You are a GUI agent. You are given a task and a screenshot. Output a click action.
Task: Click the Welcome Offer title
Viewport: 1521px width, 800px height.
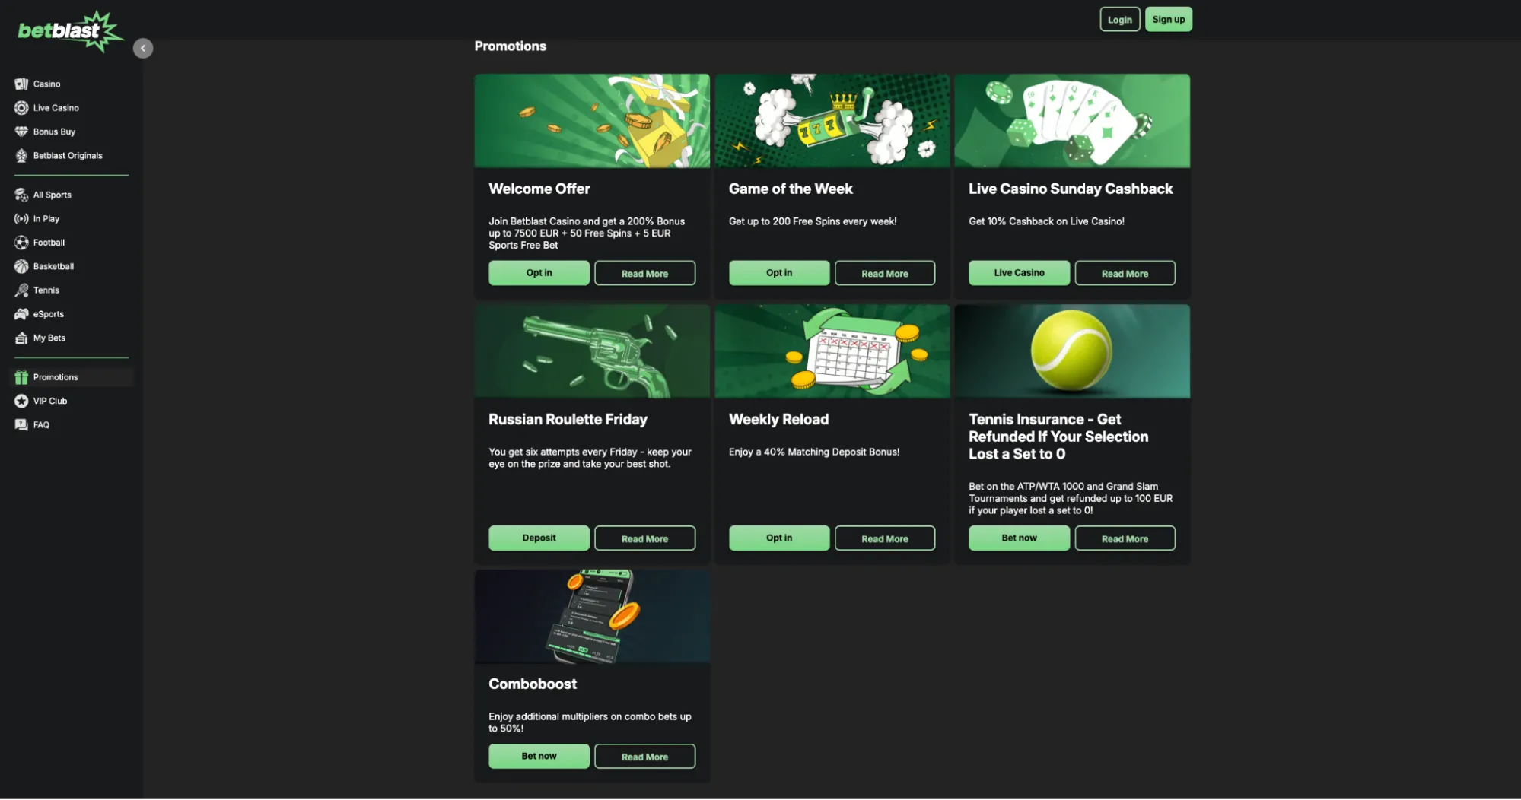tap(539, 189)
